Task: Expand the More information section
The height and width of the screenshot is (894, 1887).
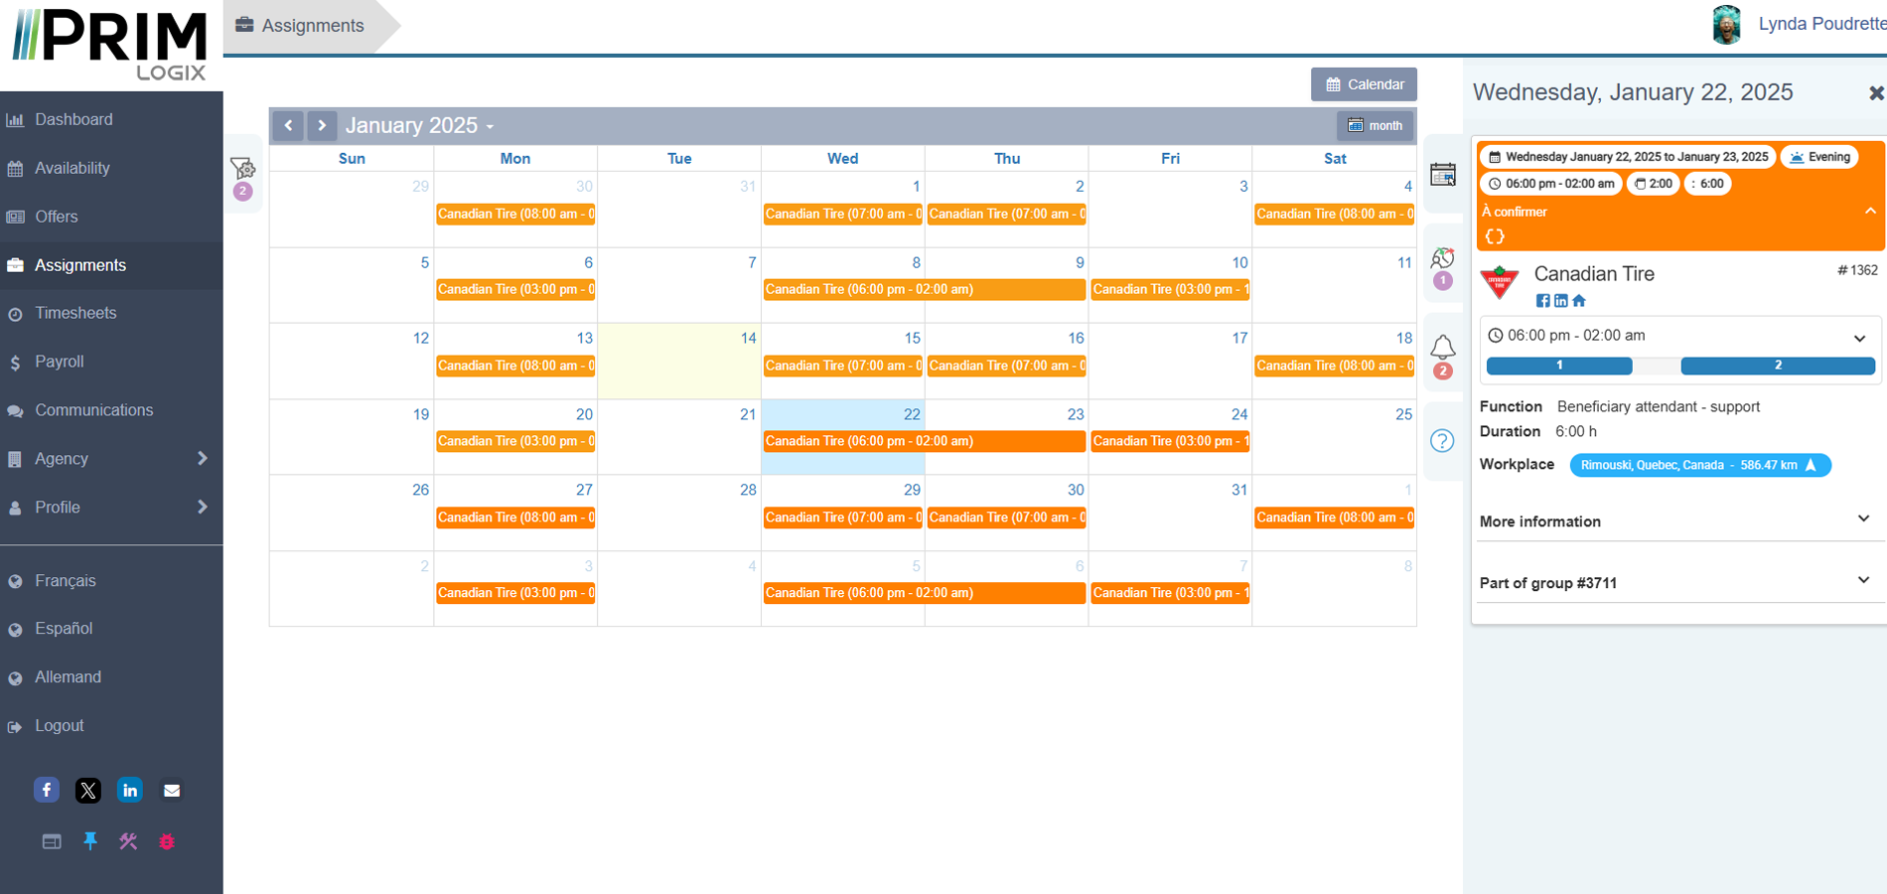Action: (1863, 520)
